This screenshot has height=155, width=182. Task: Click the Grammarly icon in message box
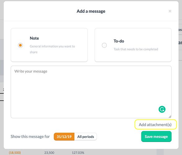pos(162,109)
